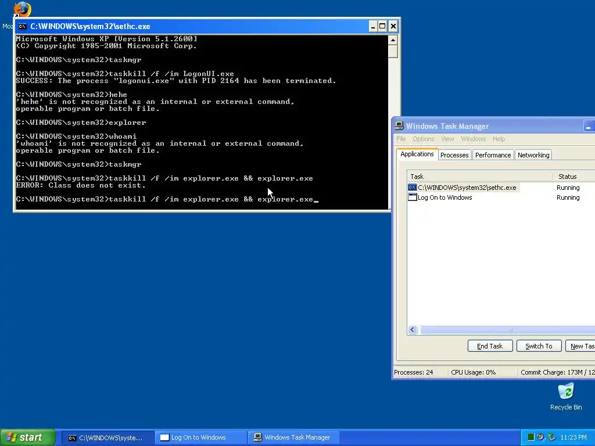Open View menu in Task Manager
This screenshot has height=446, width=595.
[447, 139]
